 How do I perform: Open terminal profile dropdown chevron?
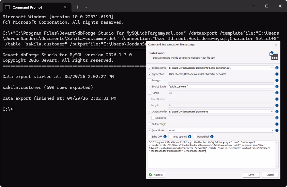click(x=86, y=7)
